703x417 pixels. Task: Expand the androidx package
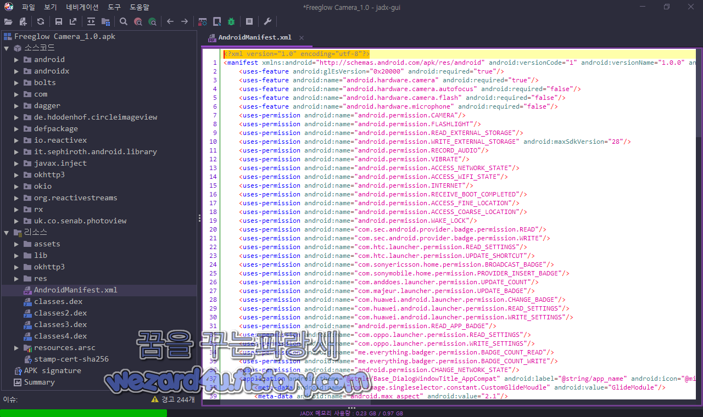pos(16,71)
